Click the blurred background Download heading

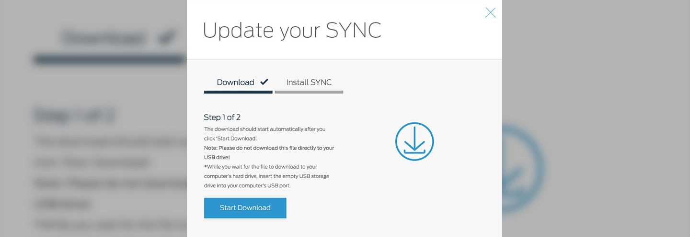pos(103,38)
